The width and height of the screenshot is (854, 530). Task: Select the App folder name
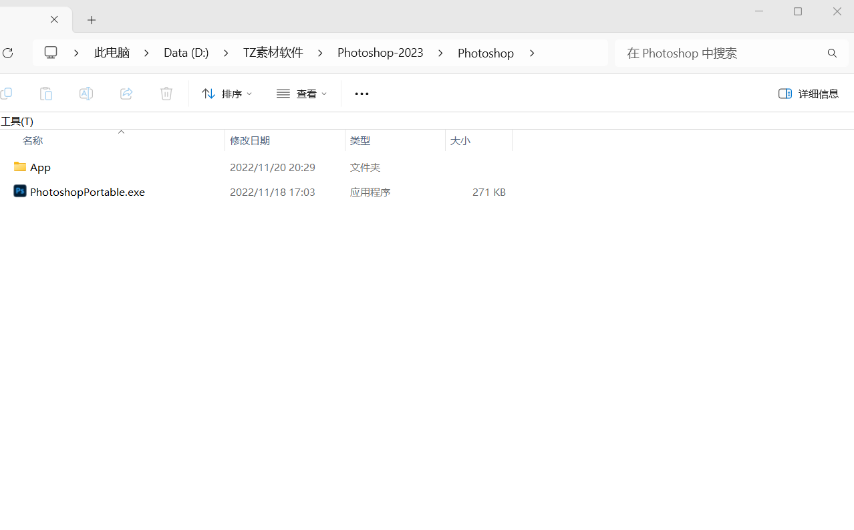[x=40, y=167]
